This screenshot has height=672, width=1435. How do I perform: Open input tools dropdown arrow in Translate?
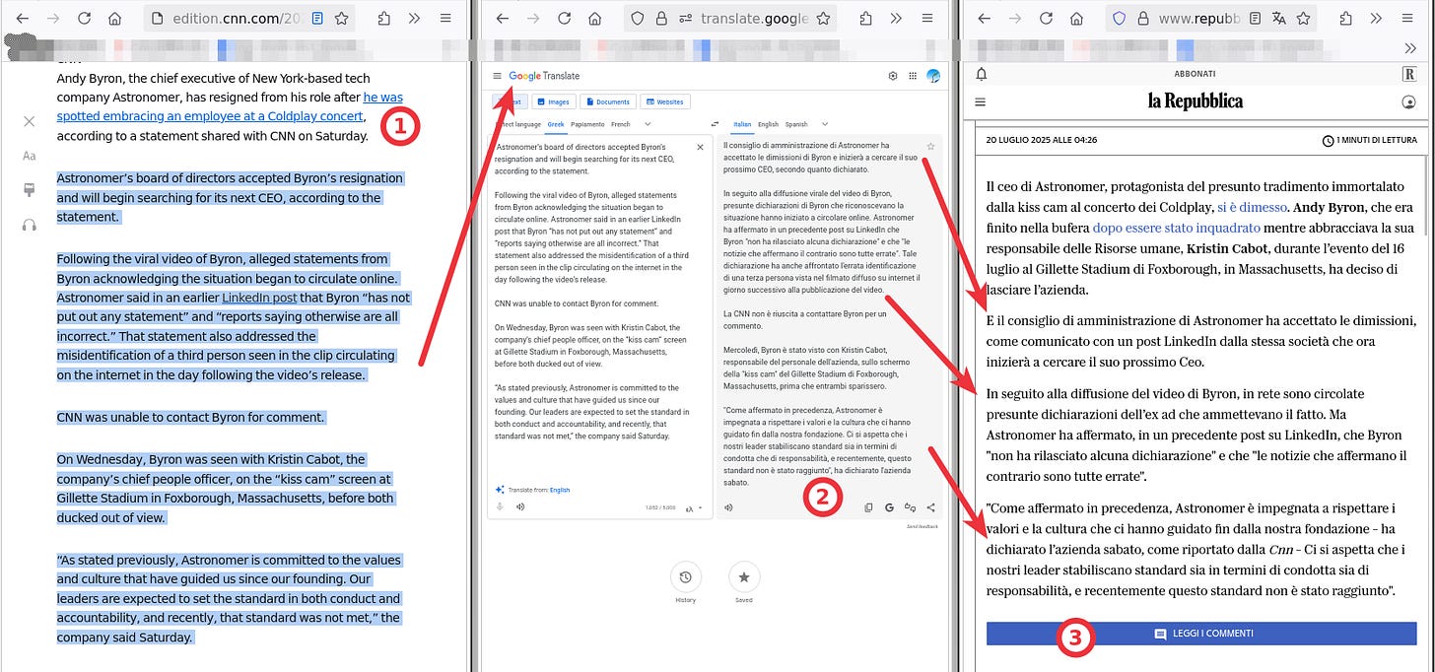point(700,508)
